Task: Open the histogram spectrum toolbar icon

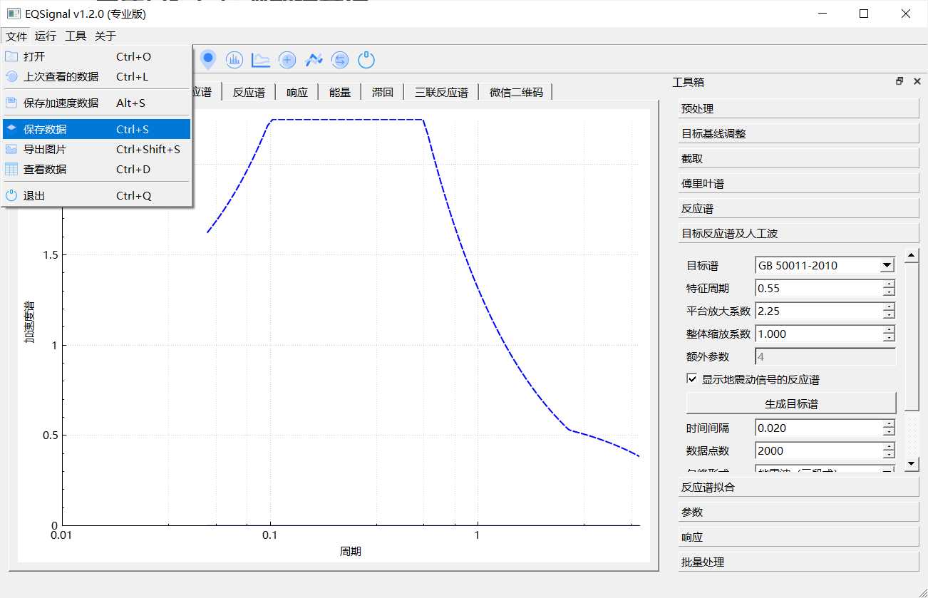Action: (234, 60)
